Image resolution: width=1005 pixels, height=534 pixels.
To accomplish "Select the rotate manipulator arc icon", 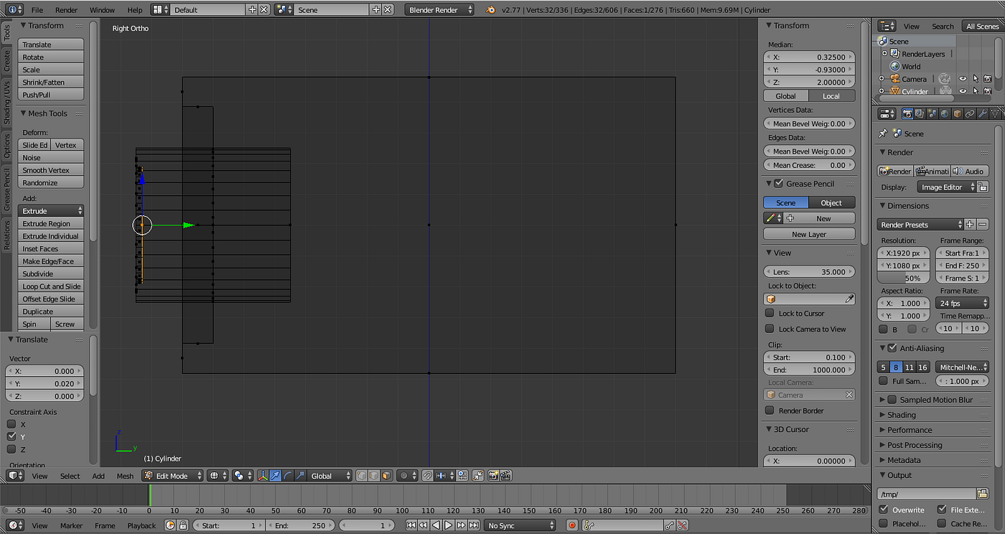I will [287, 476].
